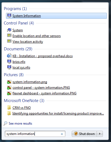Select control panel - system information.PNG
111x142 pixels.
pos(41,88)
